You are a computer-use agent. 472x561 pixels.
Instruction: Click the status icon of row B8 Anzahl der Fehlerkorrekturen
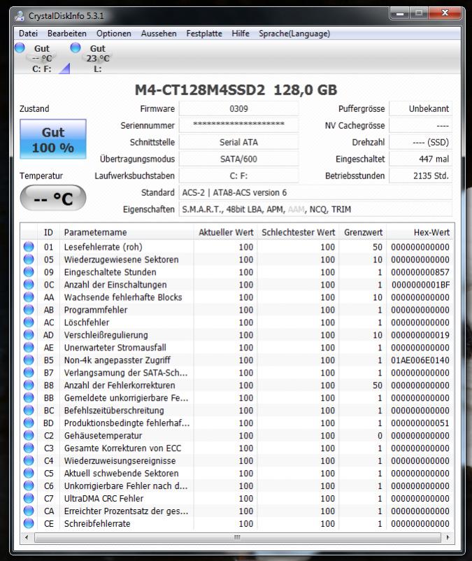coord(29,385)
